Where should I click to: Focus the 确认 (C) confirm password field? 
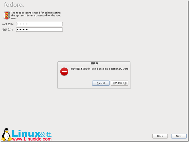click(39, 30)
